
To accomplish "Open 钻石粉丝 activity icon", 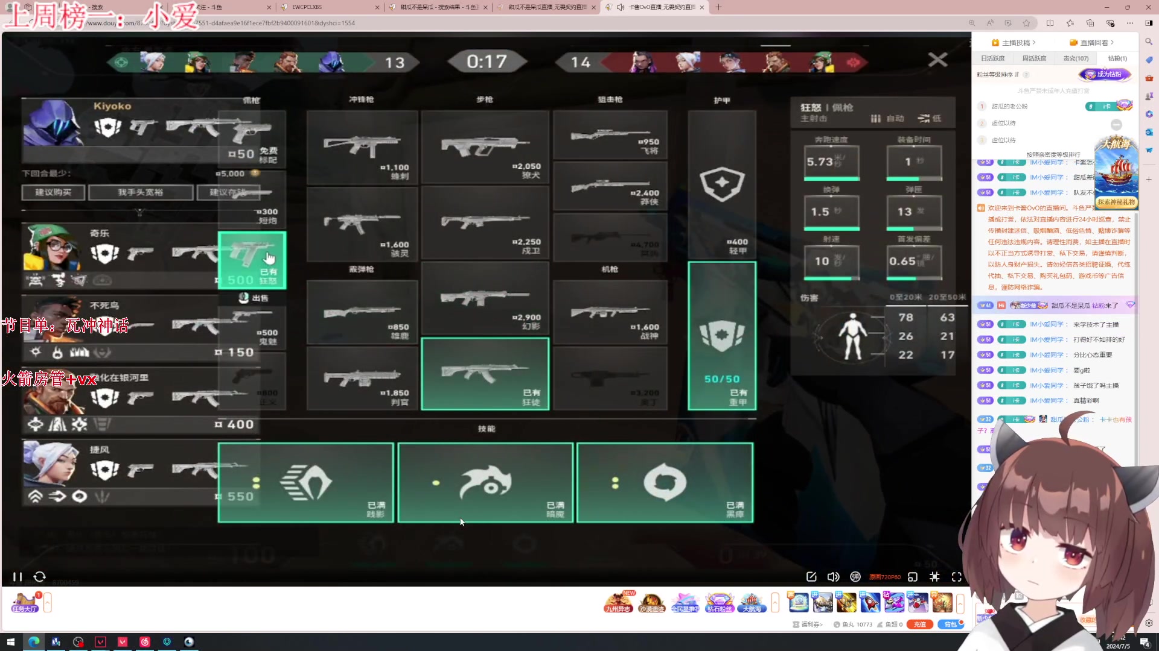I will (x=719, y=602).
